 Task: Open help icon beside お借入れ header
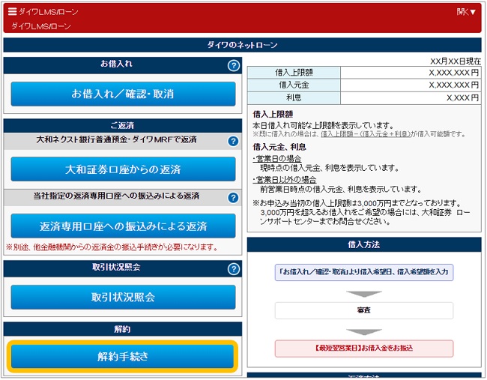[x=234, y=65]
